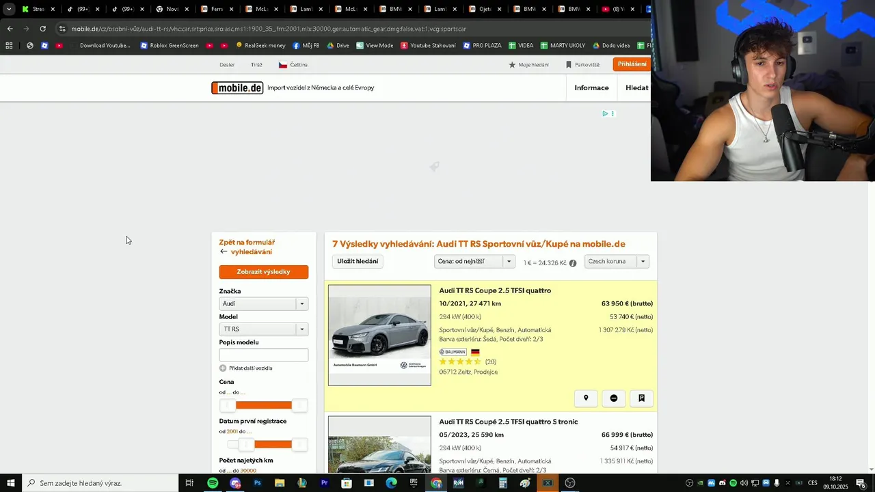Open the Youtube Stahovaní bookmark
This screenshot has height=492, width=875.
pyautogui.click(x=428, y=46)
